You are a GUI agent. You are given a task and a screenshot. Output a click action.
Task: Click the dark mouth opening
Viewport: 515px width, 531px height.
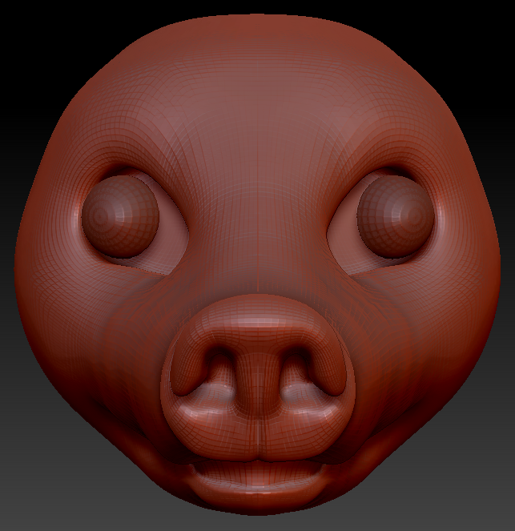(257, 465)
